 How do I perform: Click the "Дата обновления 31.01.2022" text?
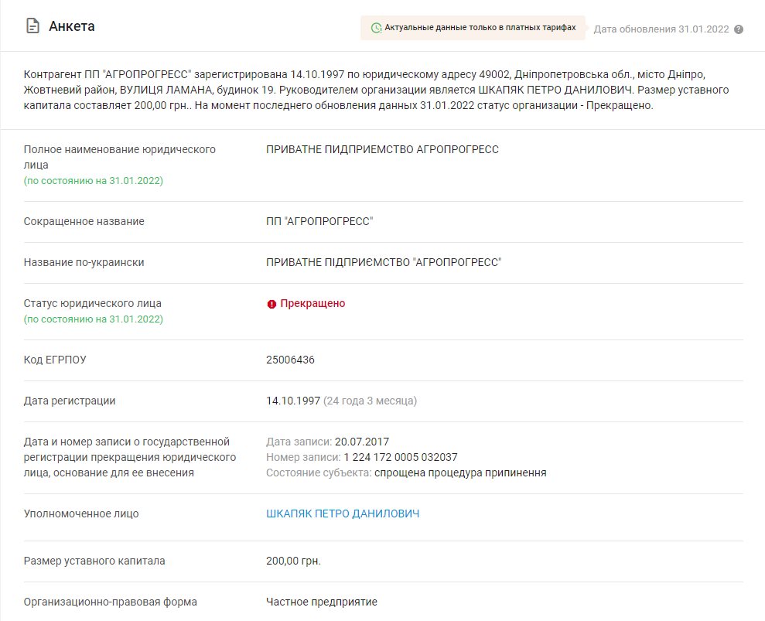[661, 29]
